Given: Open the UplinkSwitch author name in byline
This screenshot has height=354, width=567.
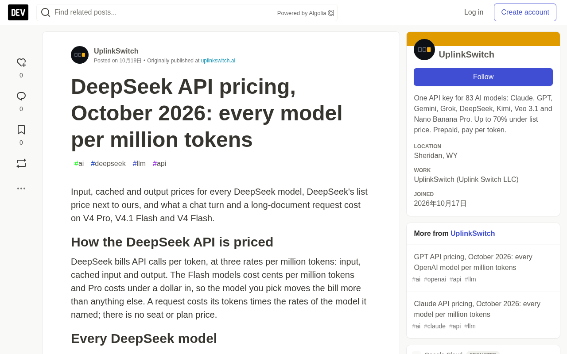Looking at the screenshot, I should [x=116, y=51].
